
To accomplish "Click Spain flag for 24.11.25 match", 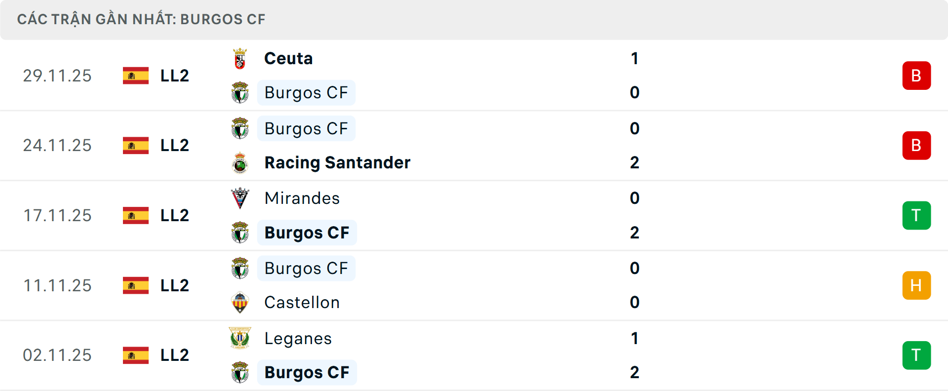I will tap(136, 146).
